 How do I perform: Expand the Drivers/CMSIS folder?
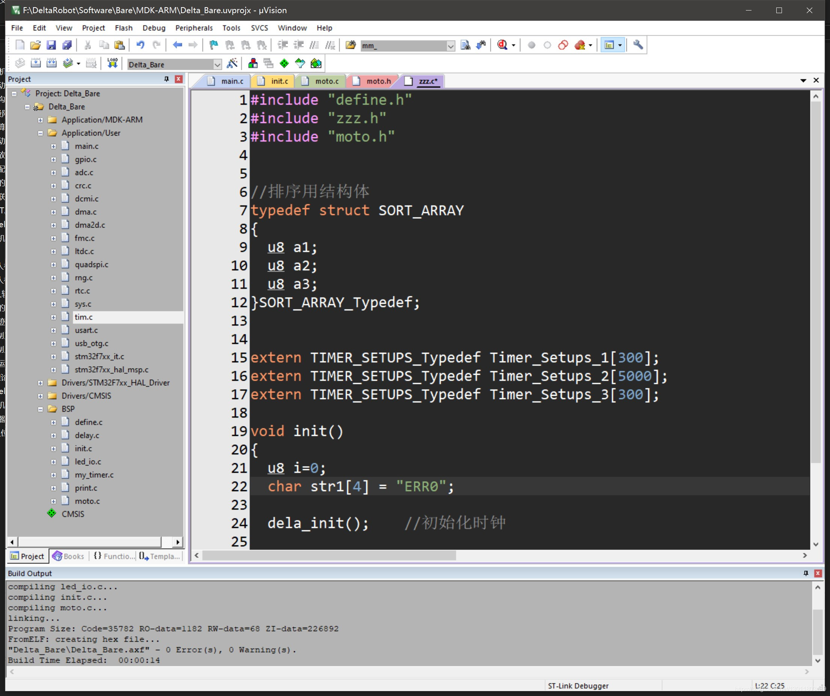point(40,396)
